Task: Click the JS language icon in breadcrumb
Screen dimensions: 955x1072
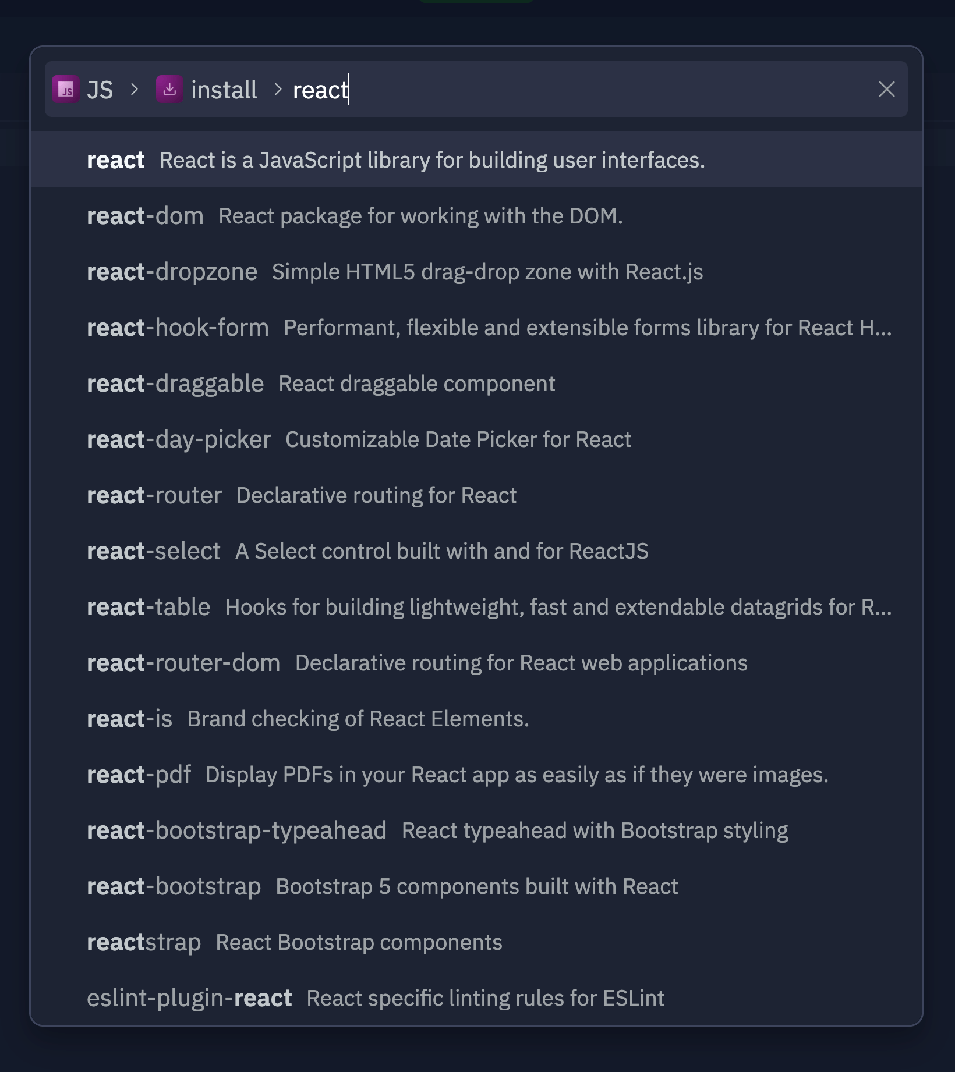Action: point(66,90)
